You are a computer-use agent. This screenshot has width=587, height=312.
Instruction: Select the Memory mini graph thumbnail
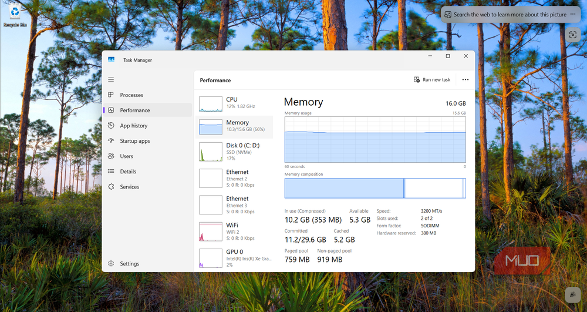[211, 127]
